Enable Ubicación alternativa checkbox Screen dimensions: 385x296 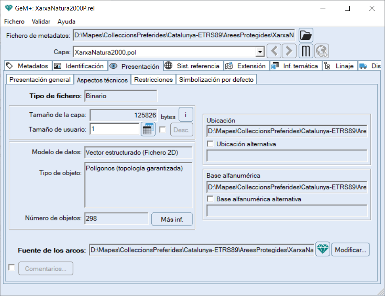tap(211, 144)
